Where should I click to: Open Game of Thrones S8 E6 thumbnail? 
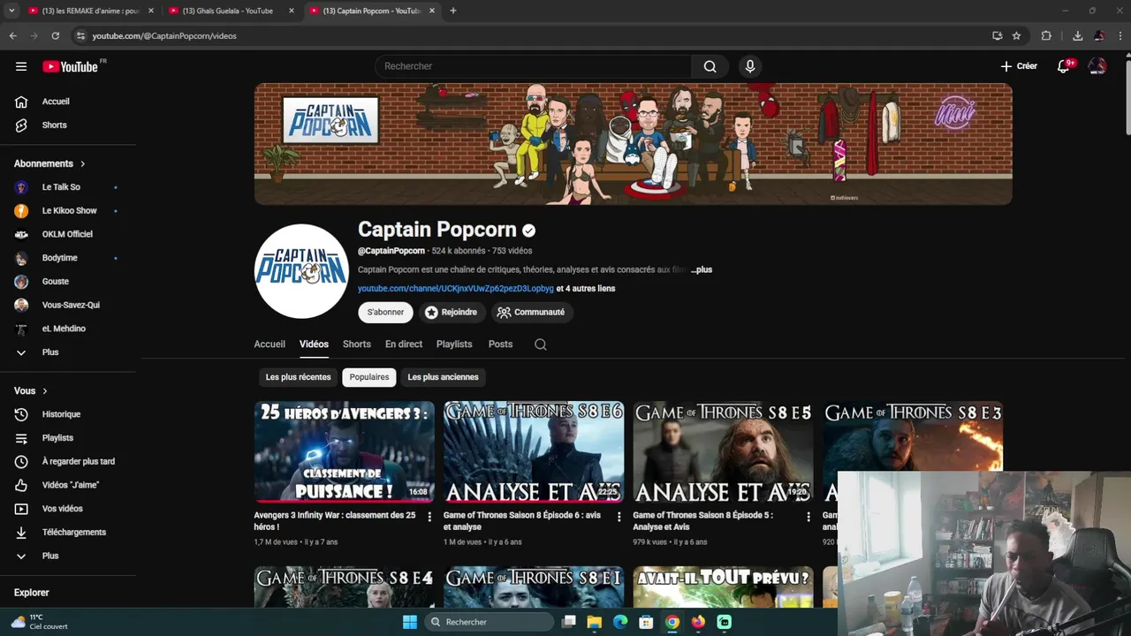tap(534, 452)
